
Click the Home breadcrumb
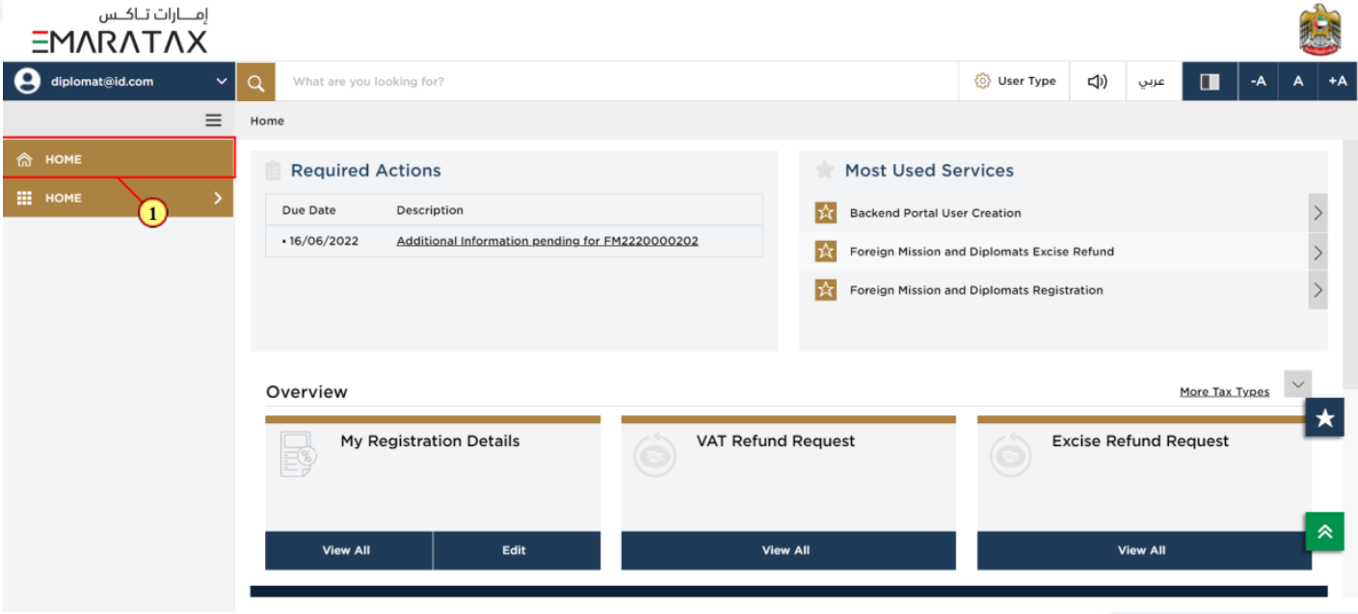click(x=267, y=121)
